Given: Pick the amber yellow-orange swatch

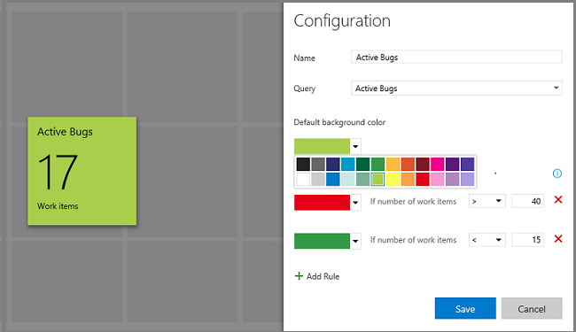Looking at the screenshot, I should tap(393, 165).
